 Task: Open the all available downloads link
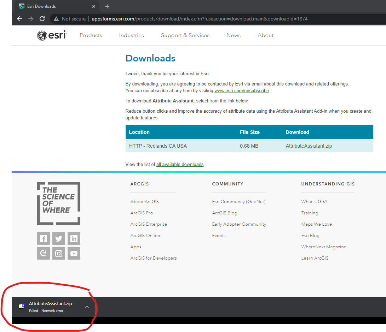(180, 164)
